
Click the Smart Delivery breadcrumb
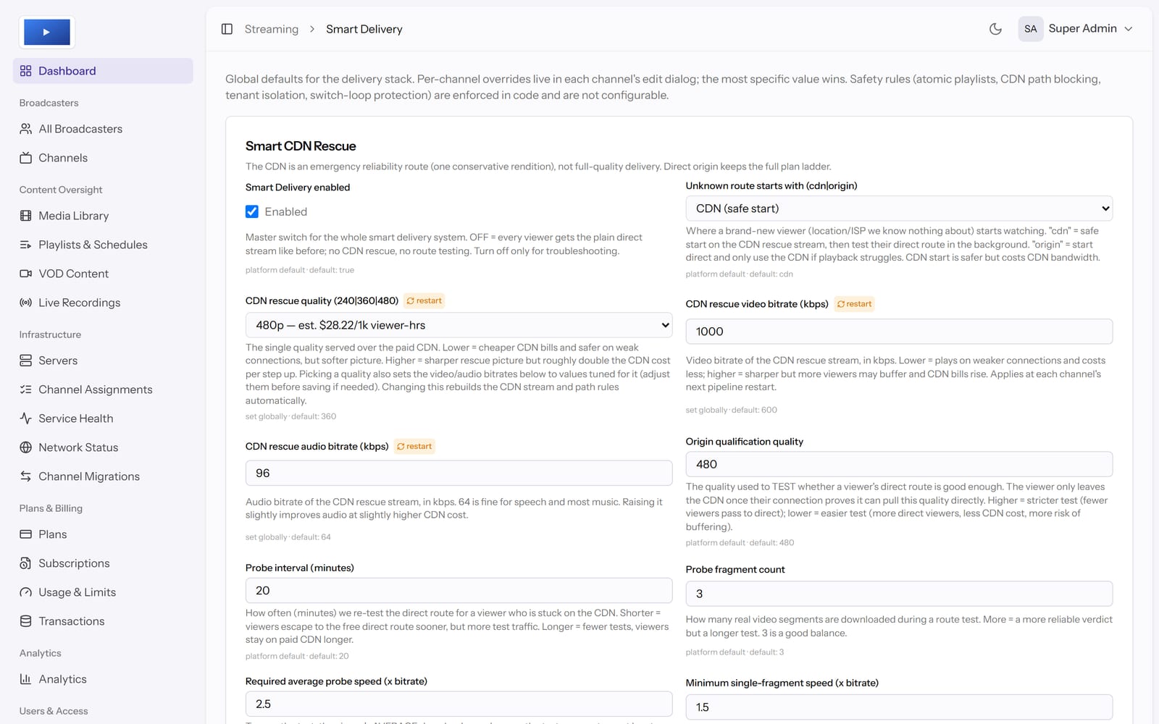point(364,29)
